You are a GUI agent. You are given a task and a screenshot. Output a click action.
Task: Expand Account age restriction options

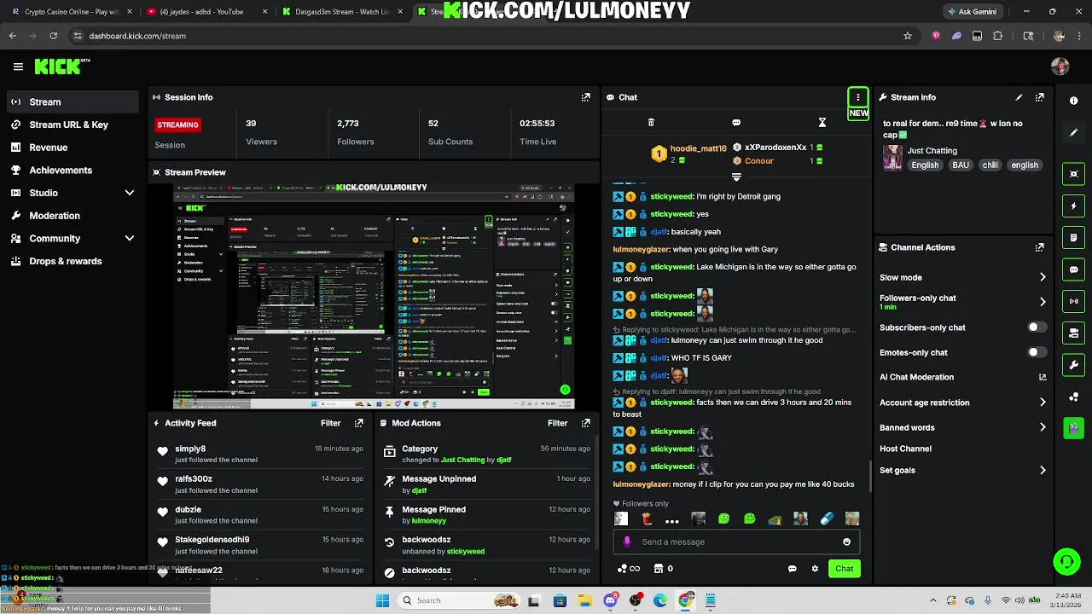(x=1043, y=403)
